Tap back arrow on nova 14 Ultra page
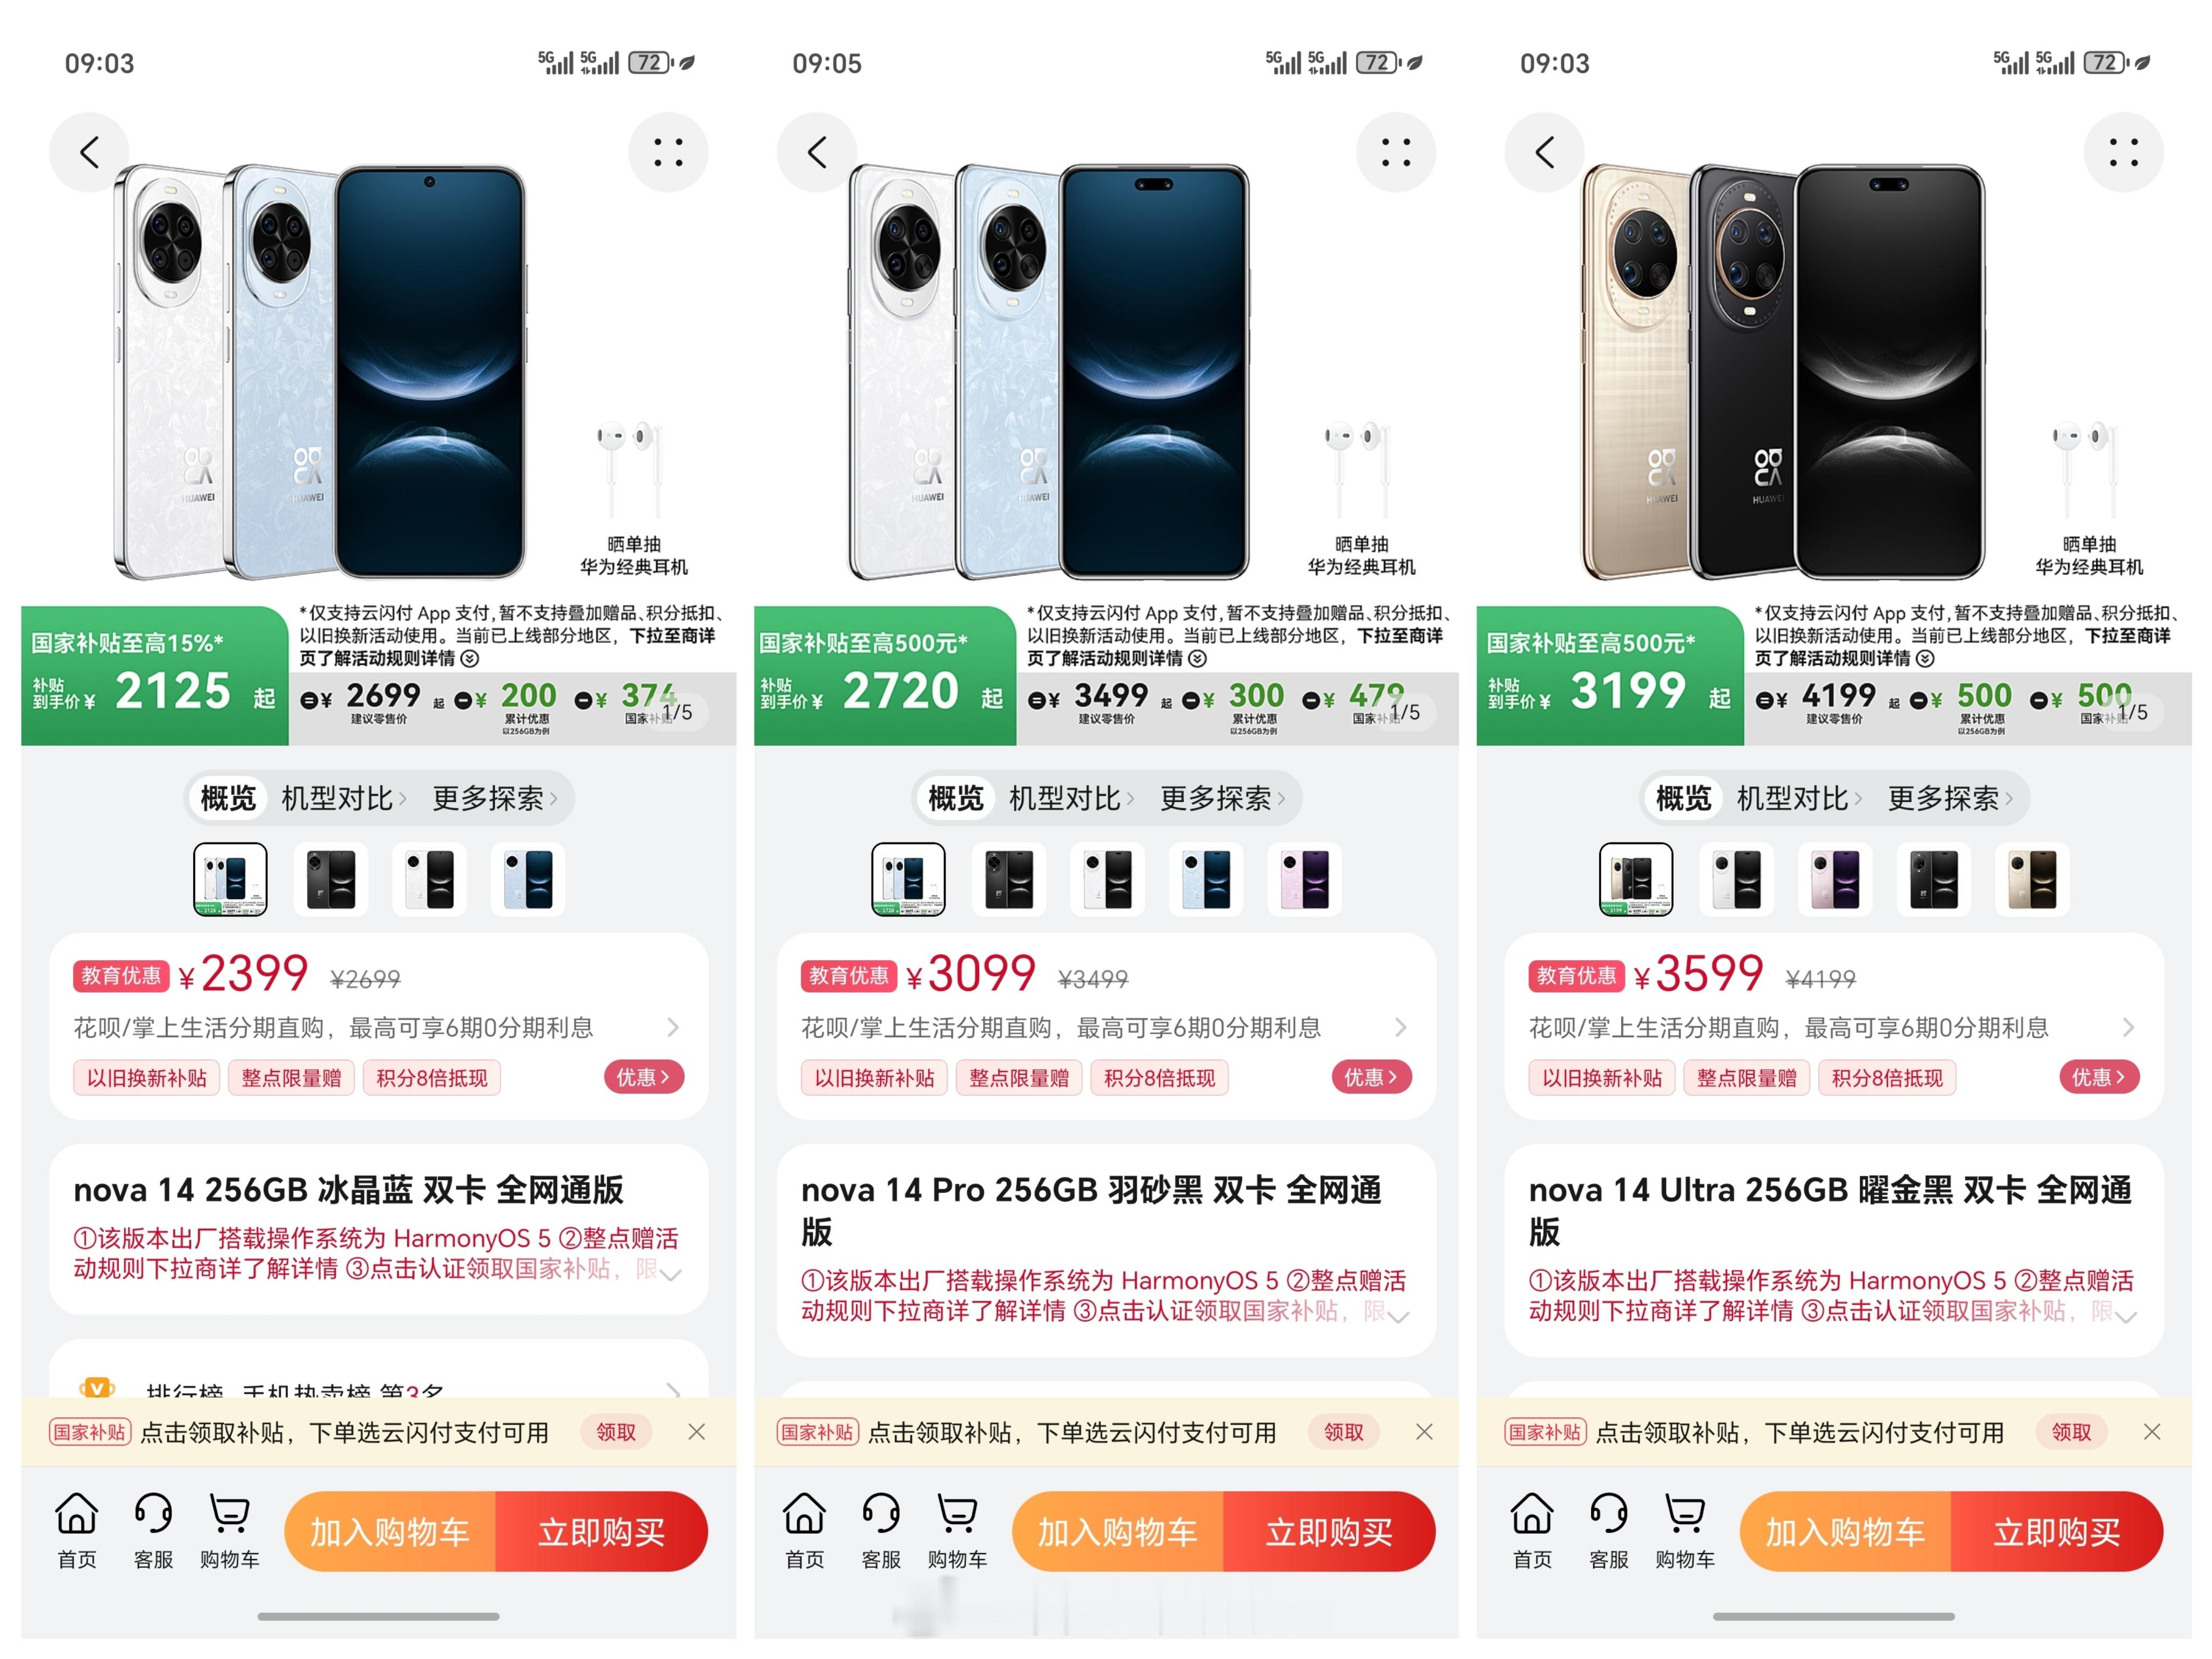 tap(1544, 153)
